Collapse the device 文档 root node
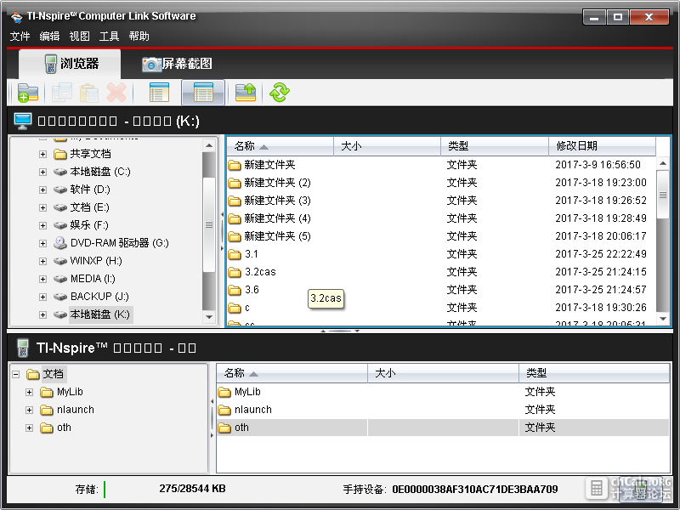 click(x=16, y=374)
